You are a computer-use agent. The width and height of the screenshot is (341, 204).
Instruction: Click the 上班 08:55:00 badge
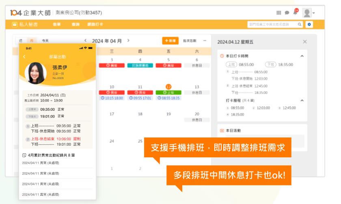coord(231,64)
